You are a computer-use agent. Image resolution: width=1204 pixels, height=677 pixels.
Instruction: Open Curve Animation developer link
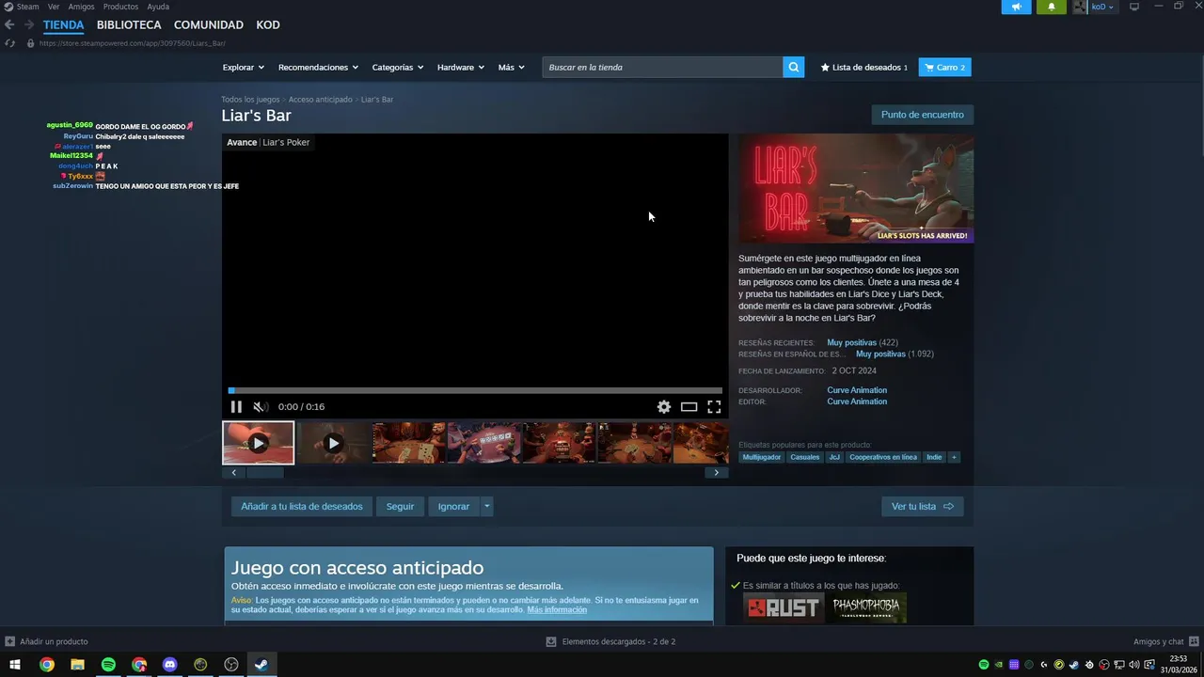pyautogui.click(x=857, y=390)
